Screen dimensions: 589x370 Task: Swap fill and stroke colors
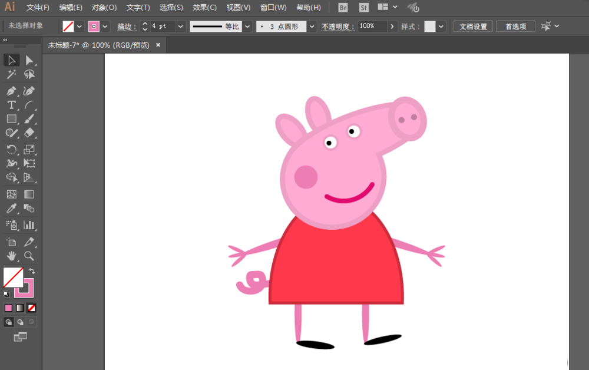click(x=32, y=271)
